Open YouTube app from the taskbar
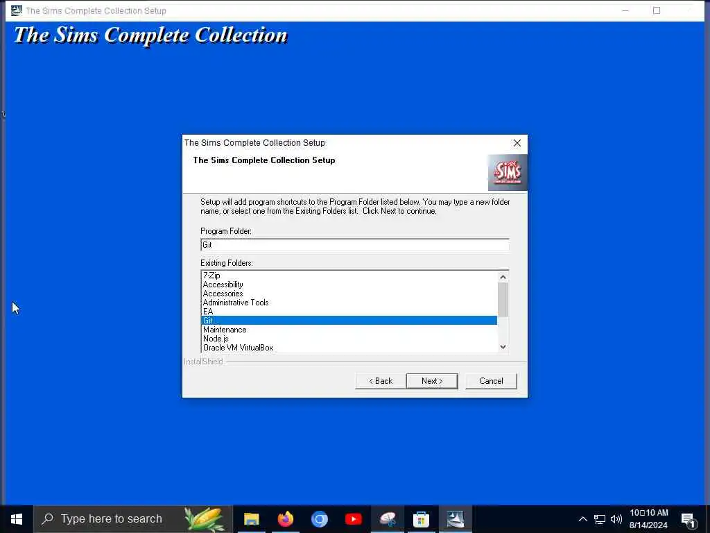Screen dimensions: 710x533 pos(353,519)
